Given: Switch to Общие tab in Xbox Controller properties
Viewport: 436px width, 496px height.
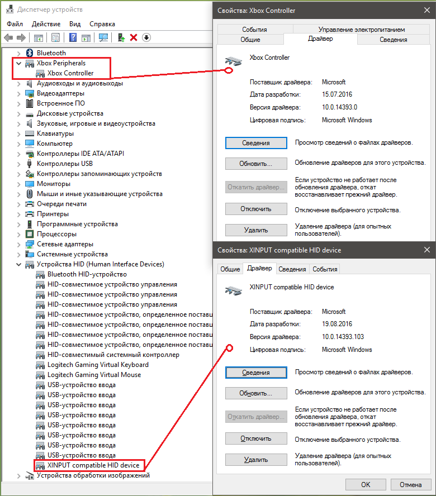Looking at the screenshot, I should (250, 40).
